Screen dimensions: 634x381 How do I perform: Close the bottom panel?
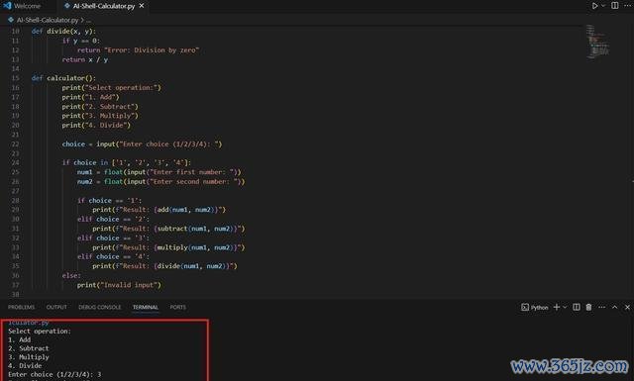[627, 307]
